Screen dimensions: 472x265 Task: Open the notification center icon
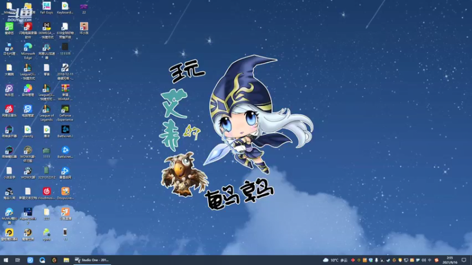point(464,260)
